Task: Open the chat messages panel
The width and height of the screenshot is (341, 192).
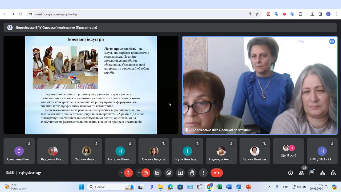Action: point(312,173)
